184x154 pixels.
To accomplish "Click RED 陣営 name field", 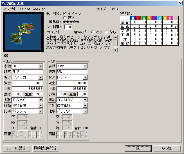I will click(72, 72).
